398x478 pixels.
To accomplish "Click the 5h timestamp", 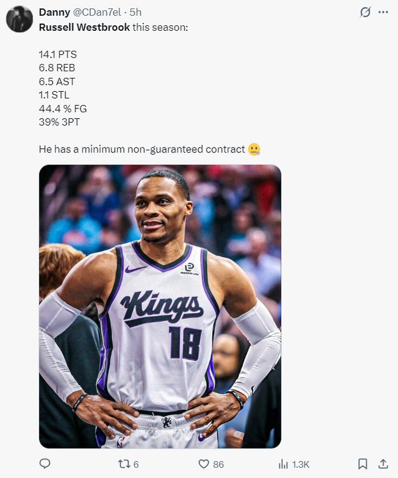I will coord(136,12).
